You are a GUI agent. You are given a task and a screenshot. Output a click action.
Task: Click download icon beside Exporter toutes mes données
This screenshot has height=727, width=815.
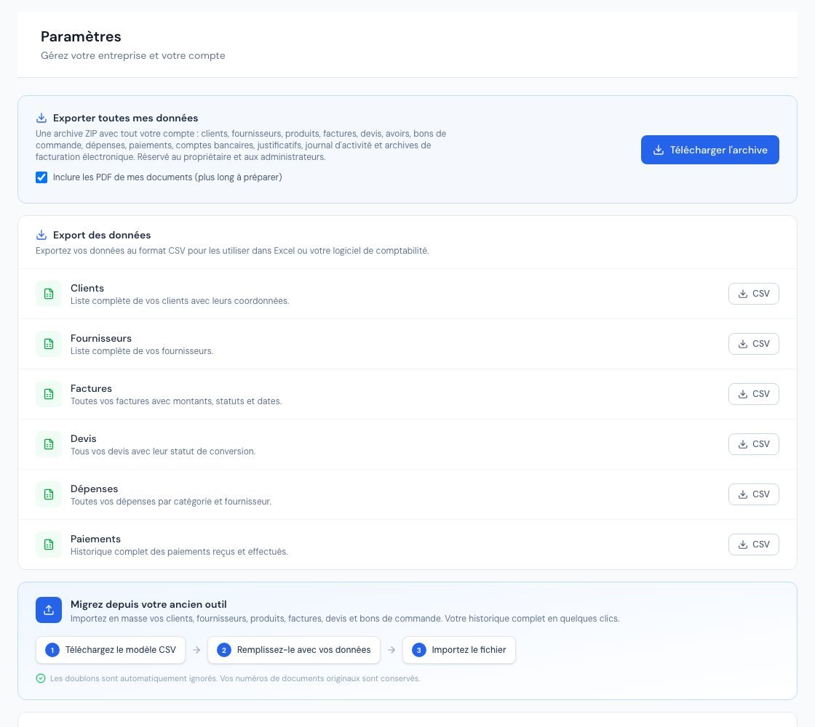pyautogui.click(x=41, y=118)
